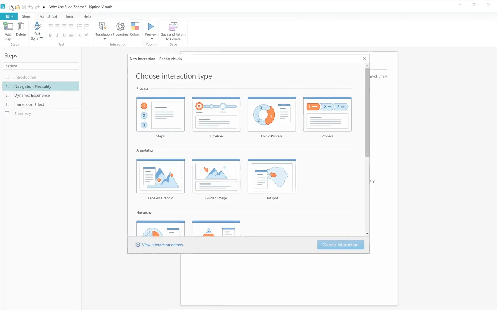The height and width of the screenshot is (310, 497).
Task: Toggle the Introduction checkbox
Action: (7, 77)
